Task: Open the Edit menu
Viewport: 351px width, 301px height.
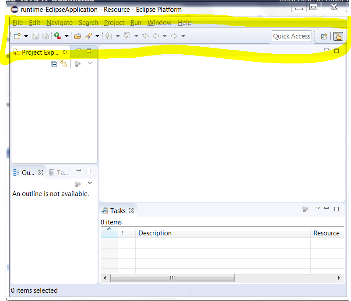Action: (35, 23)
